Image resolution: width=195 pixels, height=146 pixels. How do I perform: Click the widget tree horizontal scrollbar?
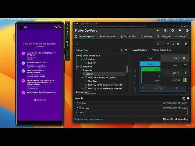90,93
